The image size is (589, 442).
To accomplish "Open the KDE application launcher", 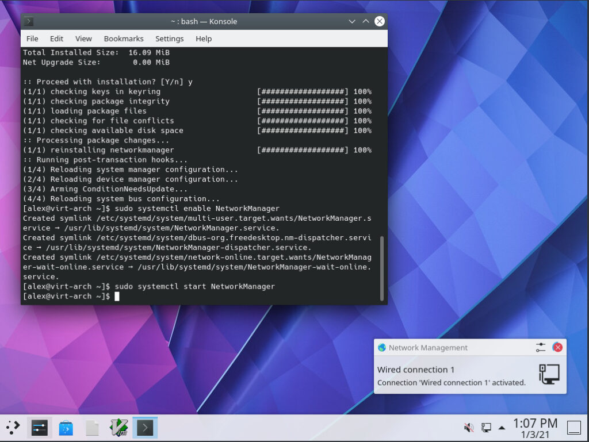I will 12,427.
